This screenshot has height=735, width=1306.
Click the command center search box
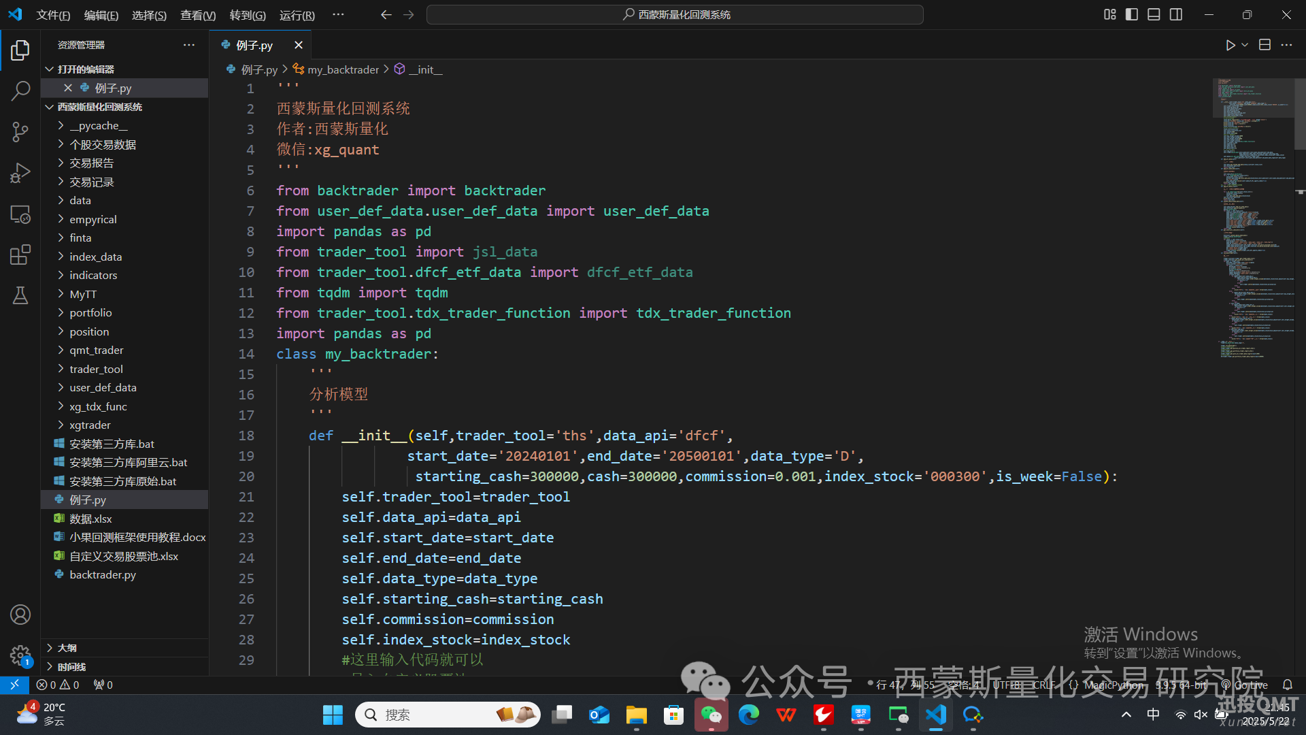[675, 14]
